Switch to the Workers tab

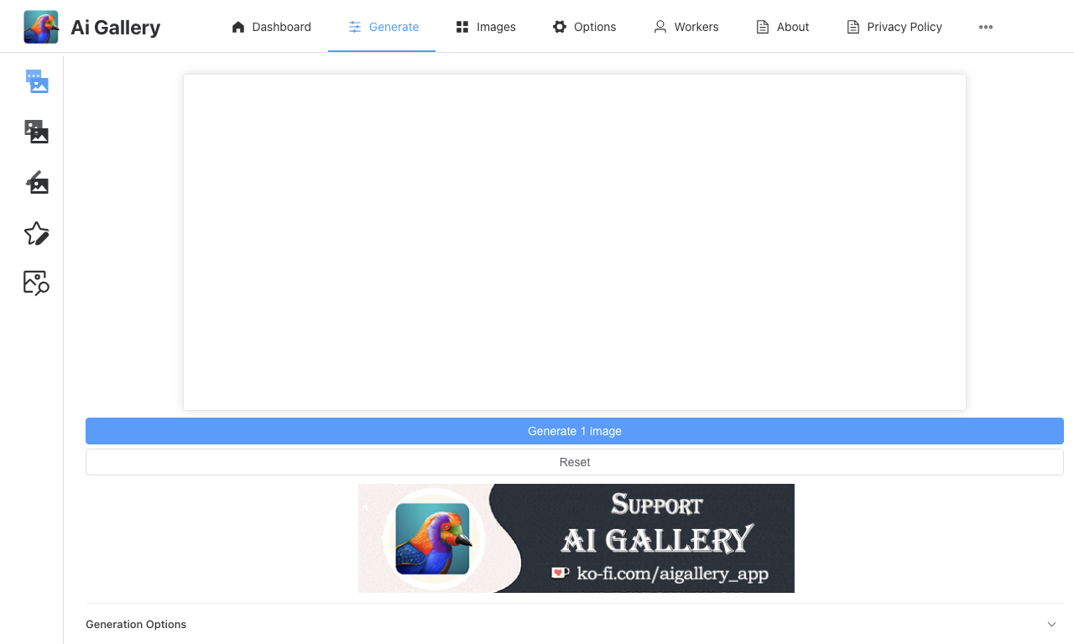pyautogui.click(x=686, y=27)
